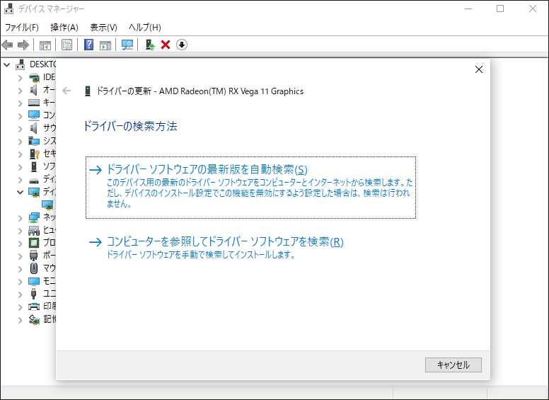Expand the printer queues node
Image resolution: width=549 pixels, height=400 pixels.
coord(21,307)
